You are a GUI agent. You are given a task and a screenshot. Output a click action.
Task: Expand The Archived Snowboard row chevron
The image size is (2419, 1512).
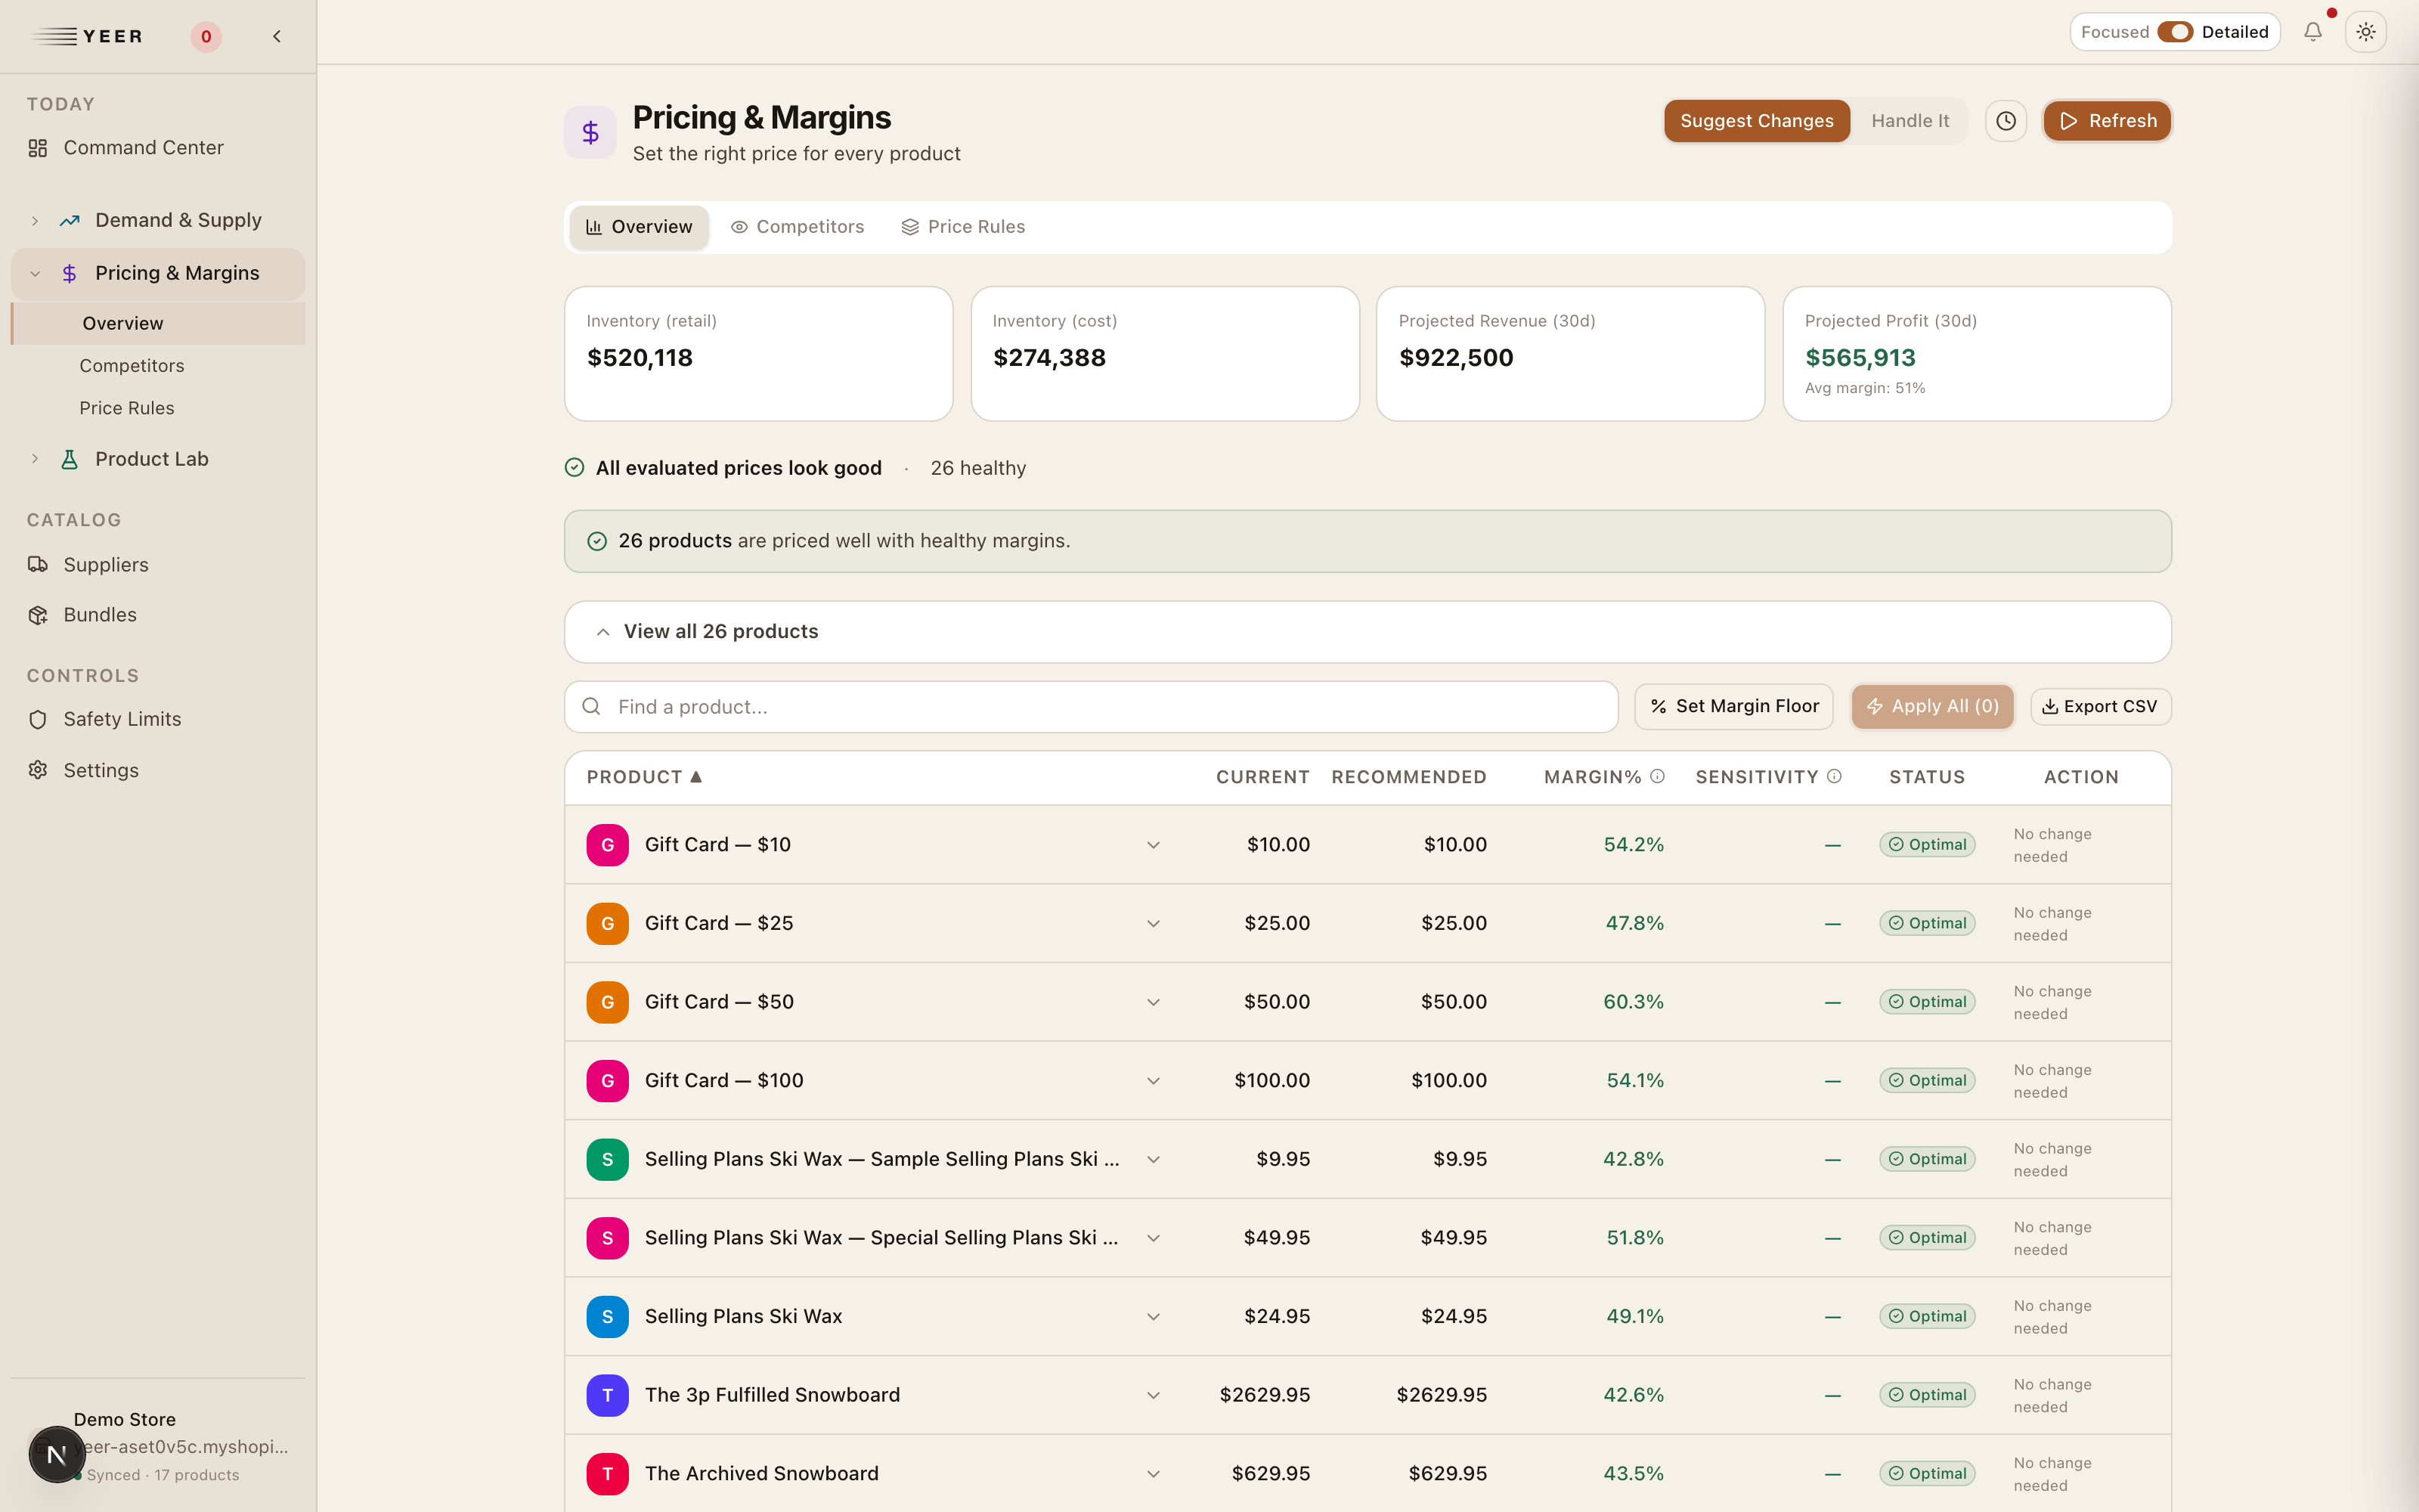[1153, 1474]
